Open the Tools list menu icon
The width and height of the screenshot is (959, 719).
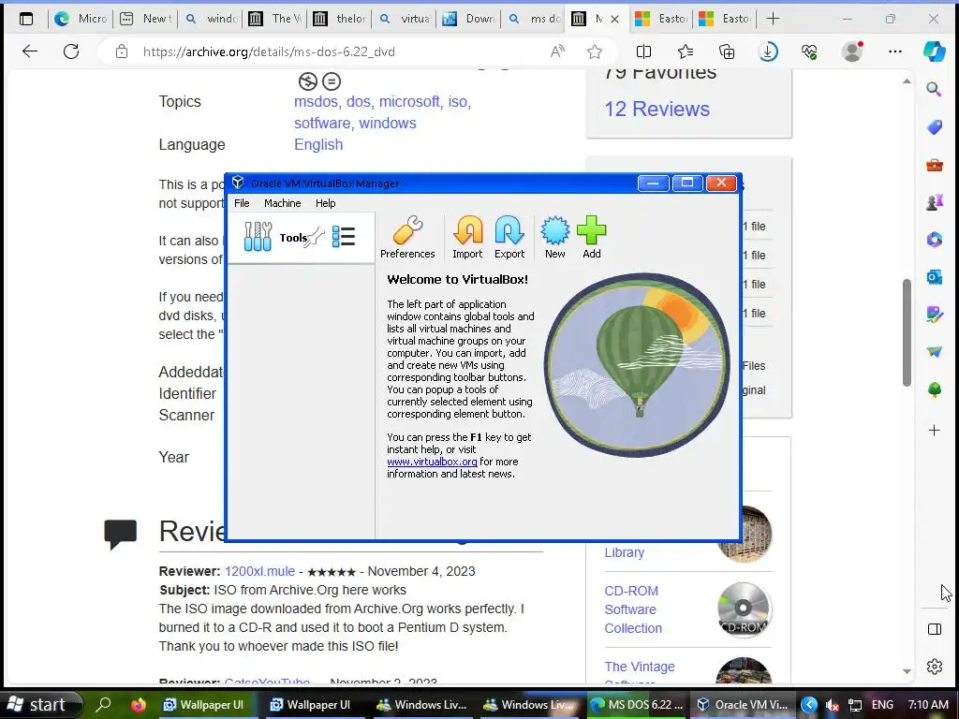[344, 237]
